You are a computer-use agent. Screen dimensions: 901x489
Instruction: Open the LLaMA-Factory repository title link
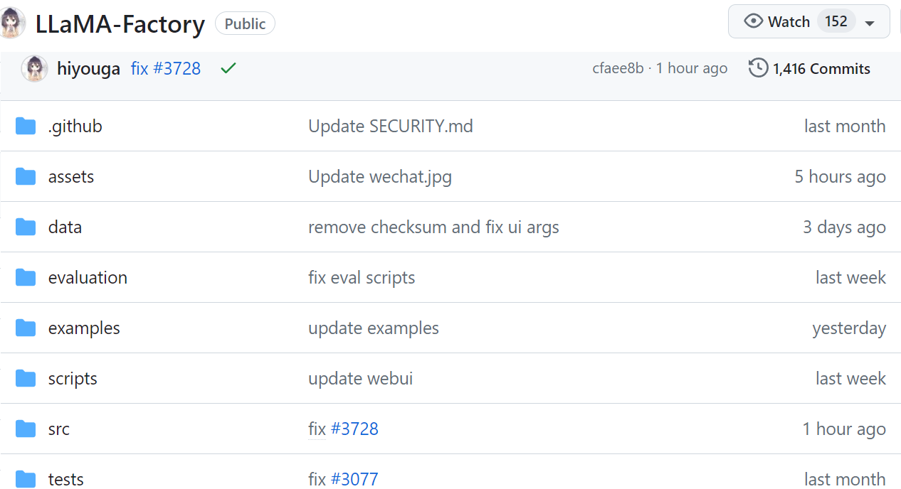pos(120,24)
